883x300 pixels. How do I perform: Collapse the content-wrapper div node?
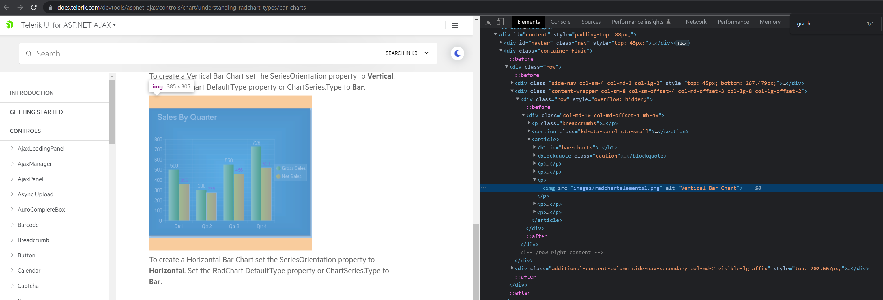pos(512,91)
